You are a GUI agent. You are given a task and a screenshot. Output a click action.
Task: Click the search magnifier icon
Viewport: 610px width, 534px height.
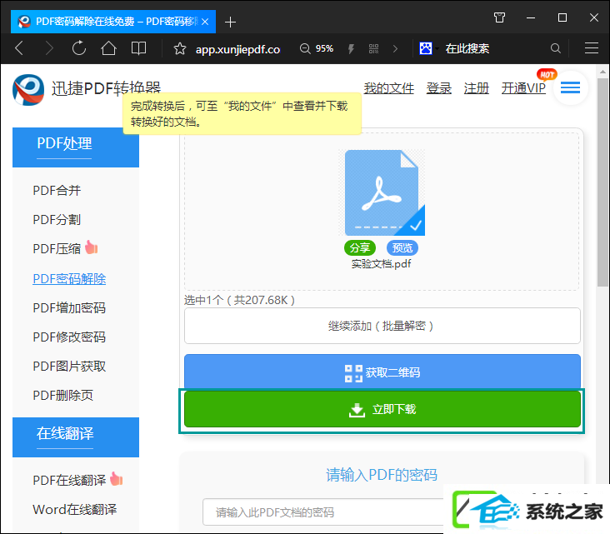(x=556, y=48)
